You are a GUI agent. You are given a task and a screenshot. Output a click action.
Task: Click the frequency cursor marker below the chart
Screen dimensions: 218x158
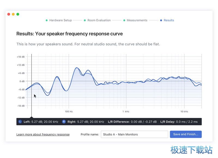point(31,117)
